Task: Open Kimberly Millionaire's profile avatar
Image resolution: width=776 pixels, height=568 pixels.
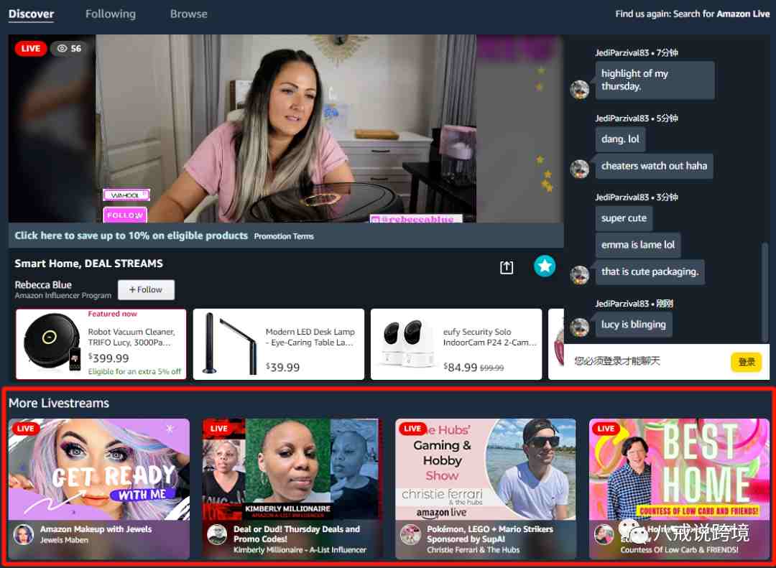Action: 217,534
